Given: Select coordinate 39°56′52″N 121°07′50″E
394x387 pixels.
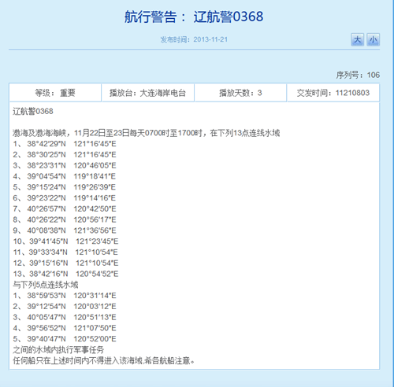Looking at the screenshot, I should 72,328.
